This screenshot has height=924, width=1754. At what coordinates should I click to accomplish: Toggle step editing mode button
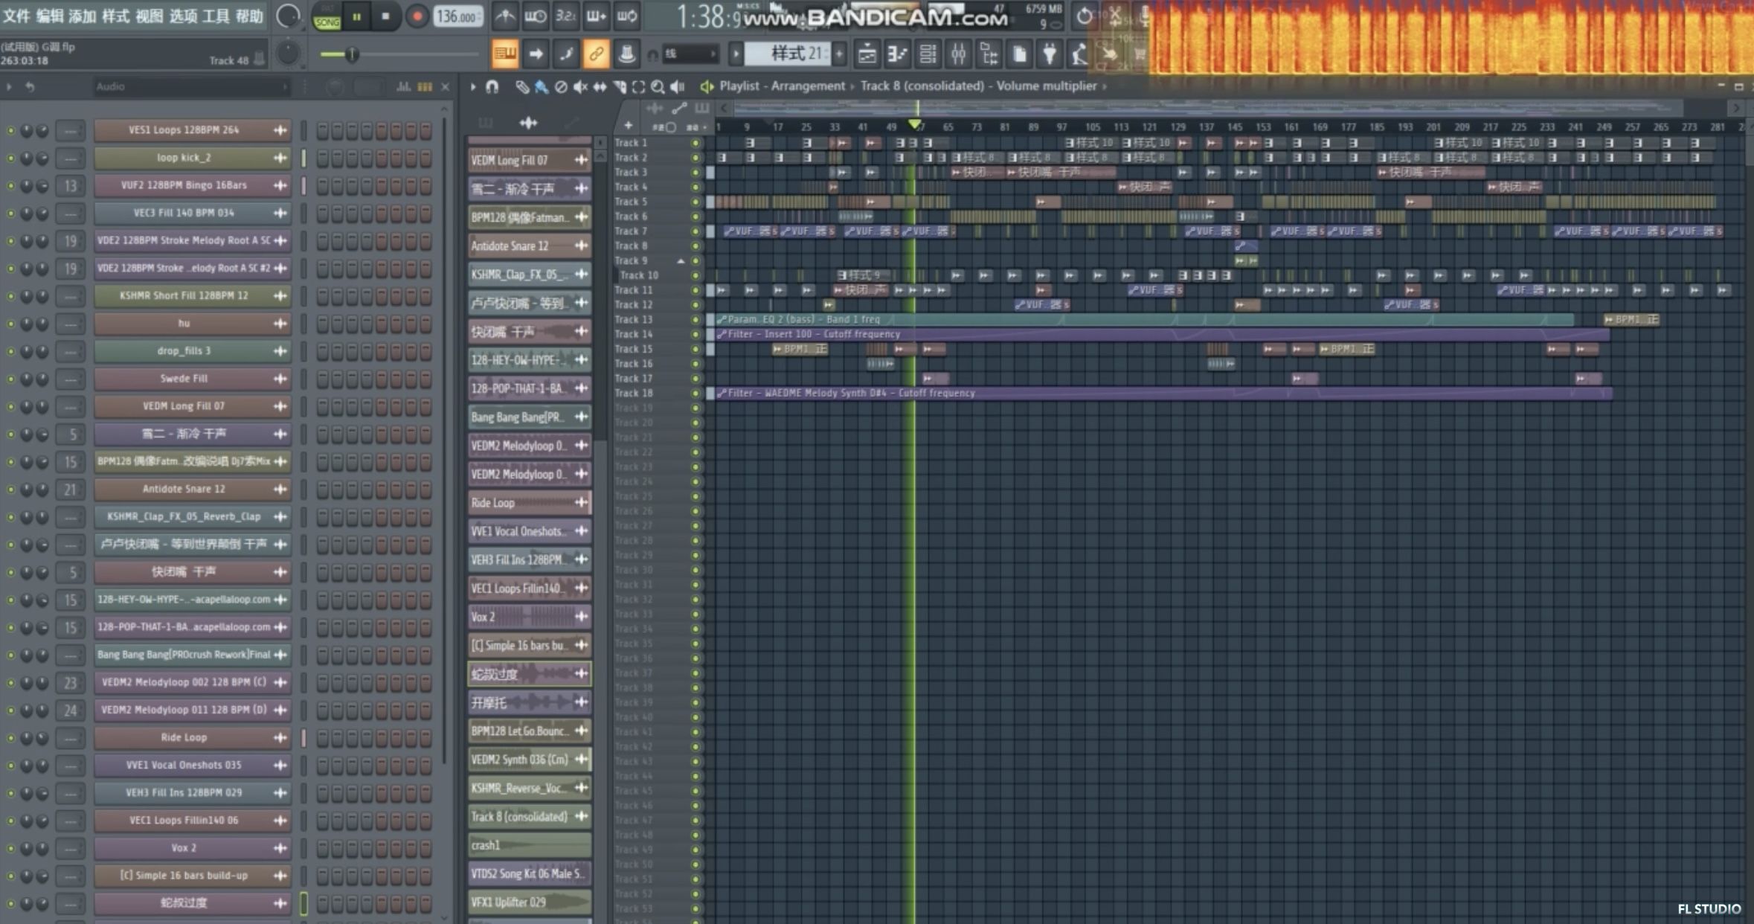click(x=566, y=54)
